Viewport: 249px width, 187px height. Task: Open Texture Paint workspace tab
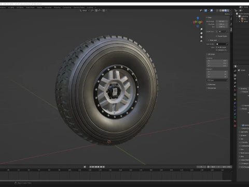pos(30,8)
